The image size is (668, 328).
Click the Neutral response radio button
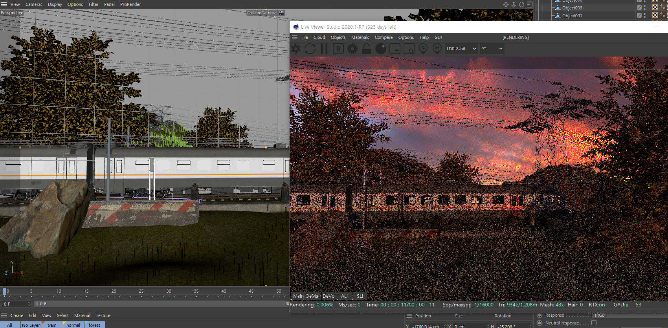(x=540, y=323)
